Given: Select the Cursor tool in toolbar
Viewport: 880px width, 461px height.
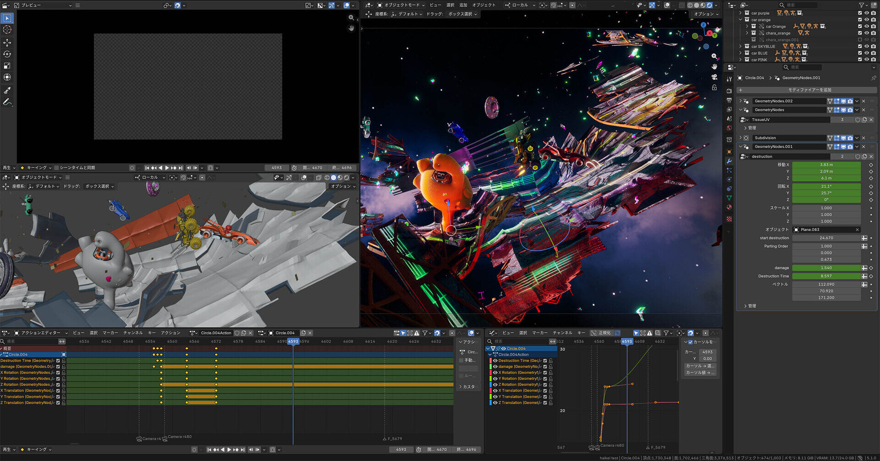Looking at the screenshot, I should pos(7,29).
